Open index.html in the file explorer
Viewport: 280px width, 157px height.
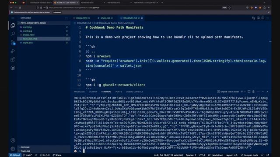pos(44,35)
